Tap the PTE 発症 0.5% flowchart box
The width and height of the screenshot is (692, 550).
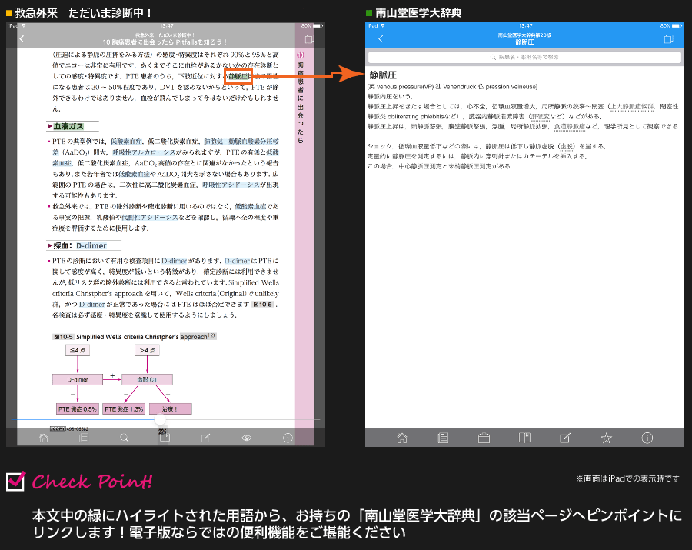pyautogui.click(x=77, y=409)
